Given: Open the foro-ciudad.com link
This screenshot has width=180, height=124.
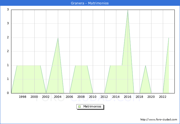Looking at the screenshot, I should (159, 120).
